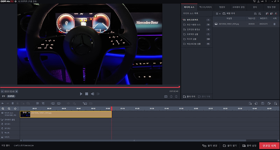Toggle the music-note filter icon in media panel

coord(276,14)
